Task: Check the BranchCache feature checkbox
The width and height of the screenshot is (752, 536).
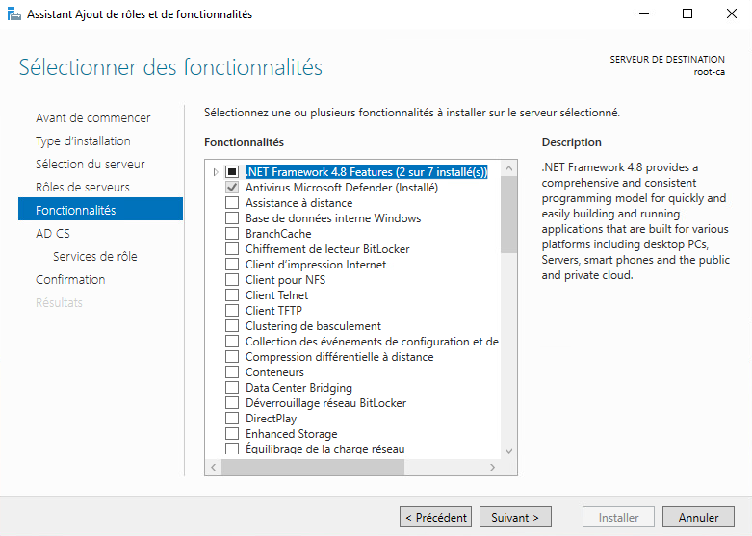Action: click(232, 234)
